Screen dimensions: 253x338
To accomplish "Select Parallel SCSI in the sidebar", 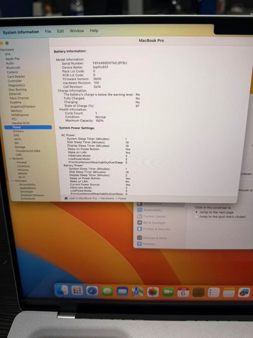I will pos(21,123).
